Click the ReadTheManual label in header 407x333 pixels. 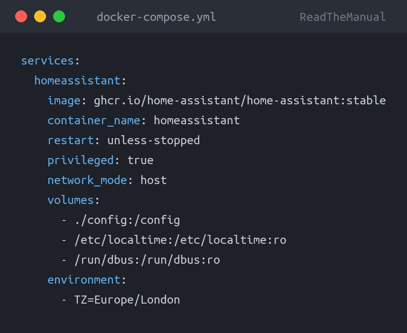[342, 17]
